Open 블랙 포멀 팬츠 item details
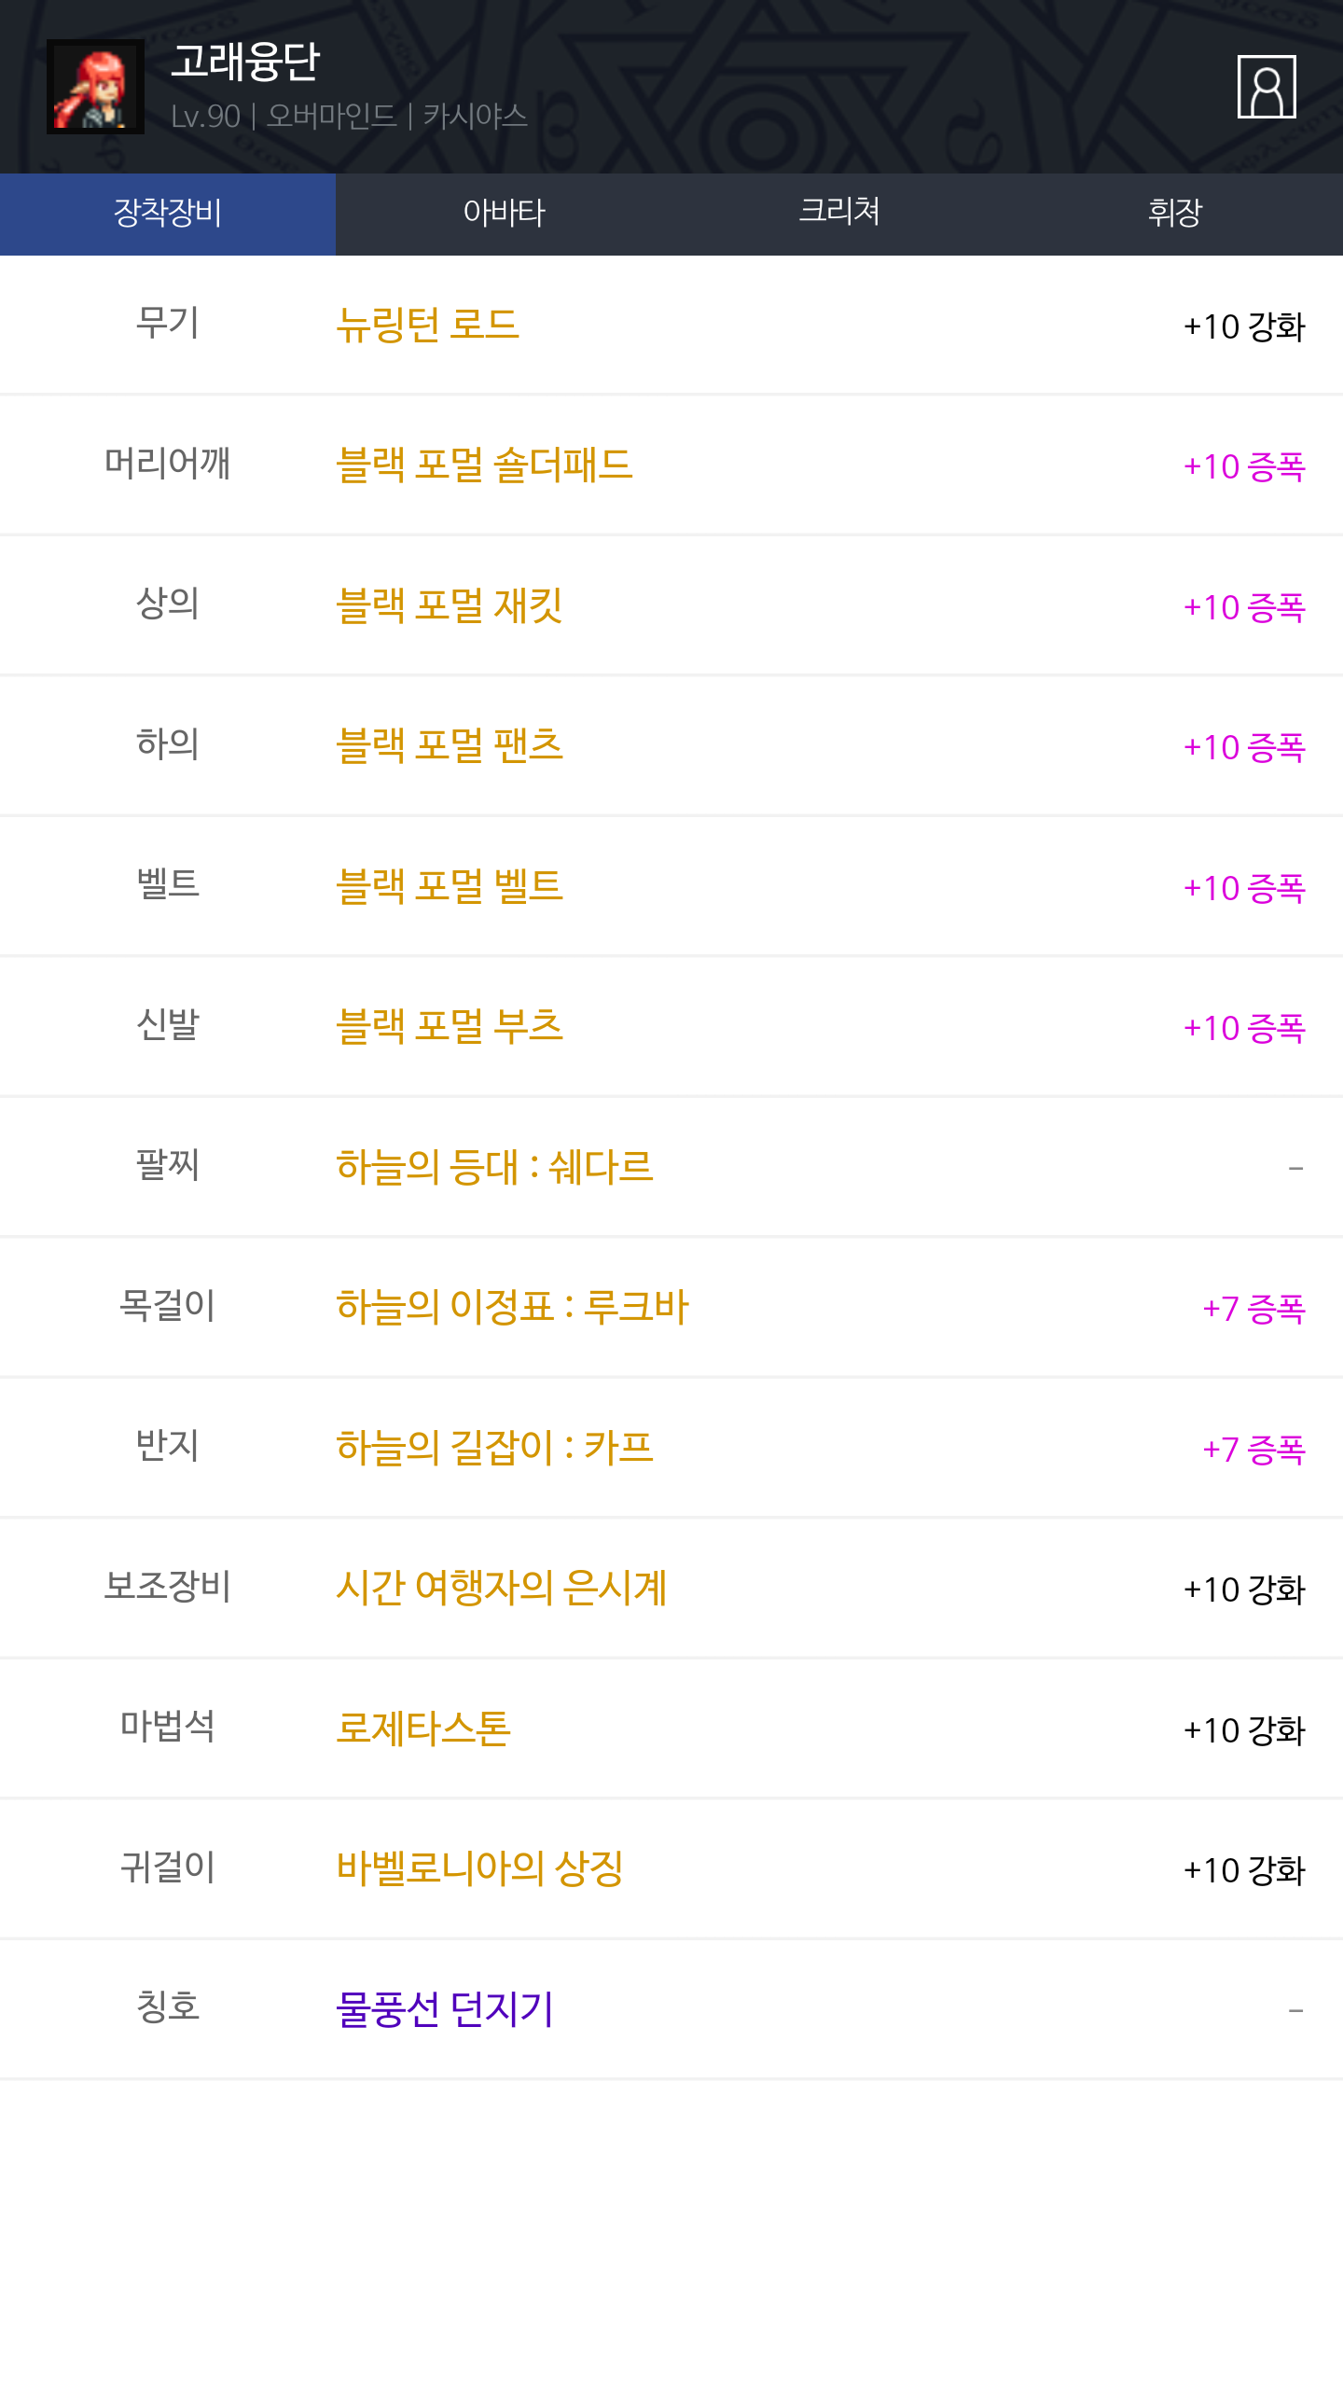 (x=449, y=746)
